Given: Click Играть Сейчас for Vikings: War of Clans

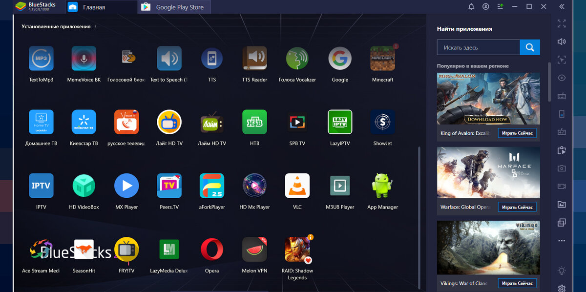Looking at the screenshot, I should [x=517, y=283].
